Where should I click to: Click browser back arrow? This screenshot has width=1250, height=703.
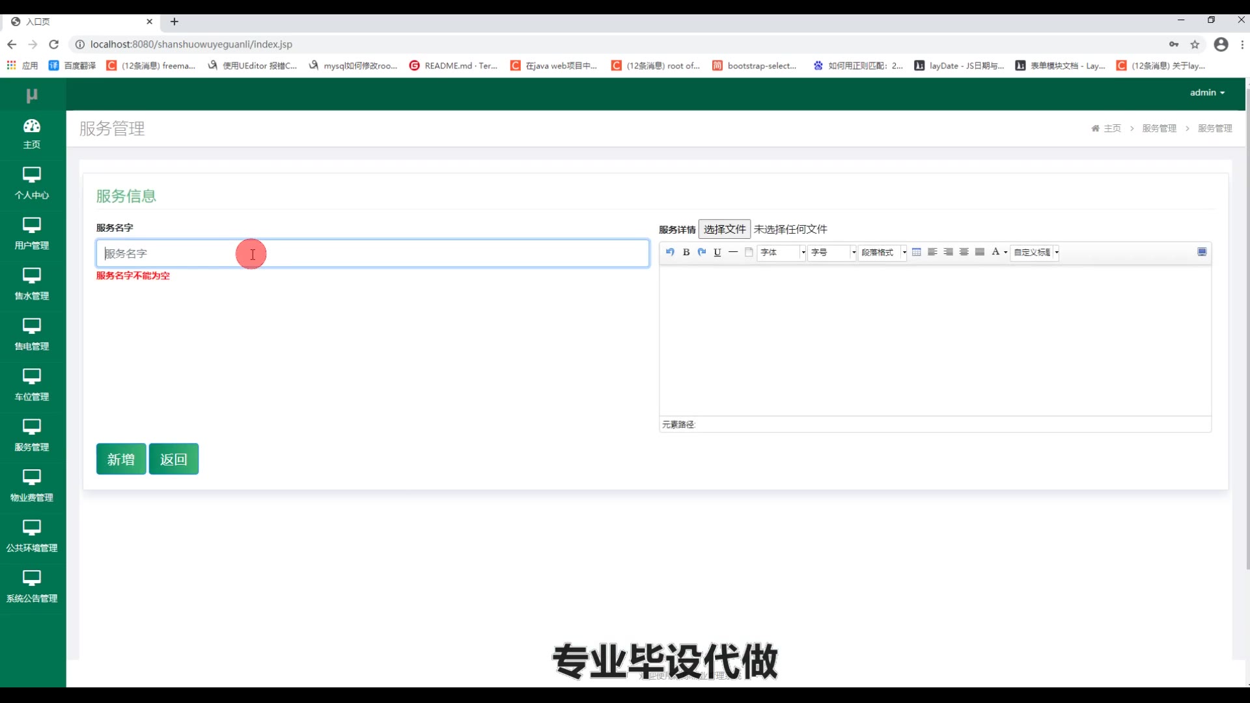point(12,44)
